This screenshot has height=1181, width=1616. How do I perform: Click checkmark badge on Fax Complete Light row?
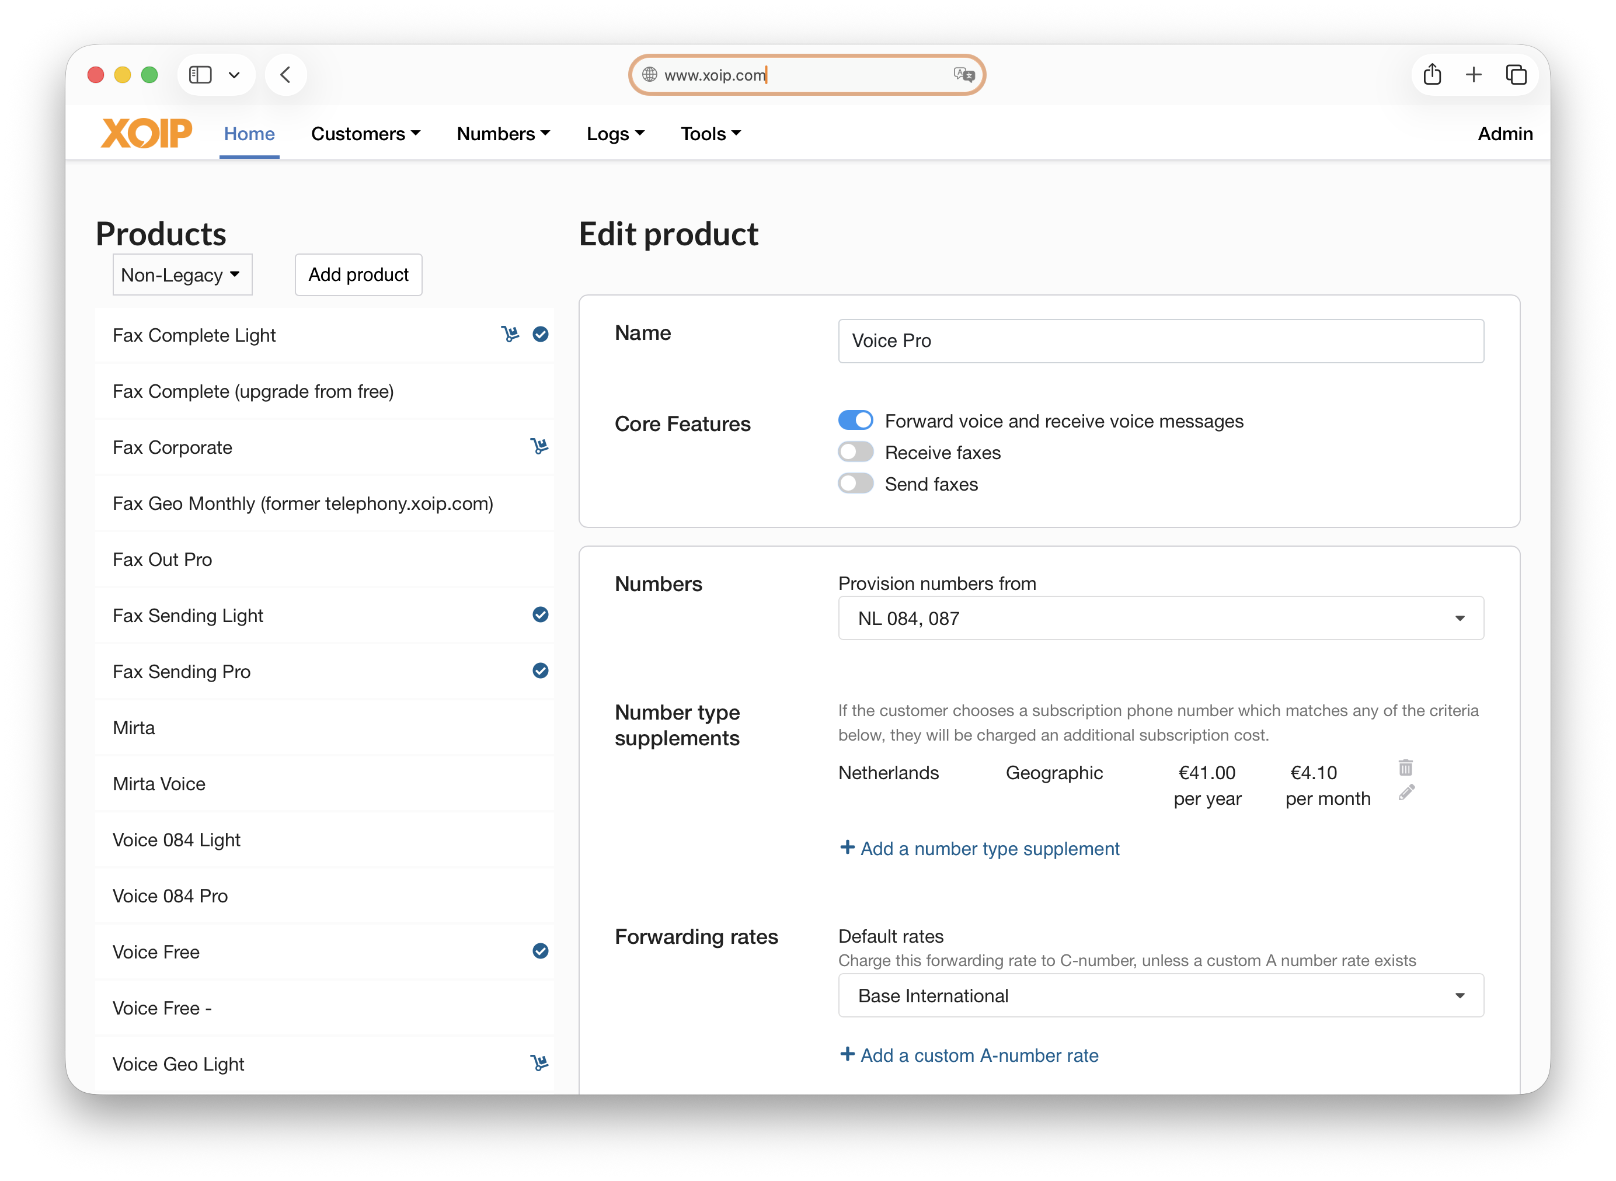pos(541,335)
